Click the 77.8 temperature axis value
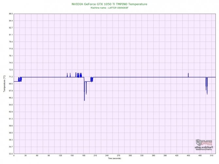219x164 pixels. pyautogui.click(x=11, y=49)
